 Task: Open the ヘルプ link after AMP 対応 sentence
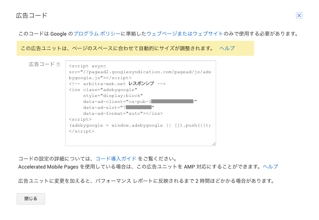pyautogui.click(x=270, y=167)
